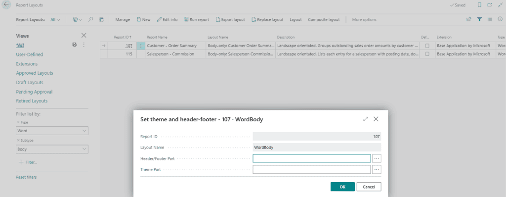Select the *All view
This screenshot has width=506, height=197.
pos(20,45)
